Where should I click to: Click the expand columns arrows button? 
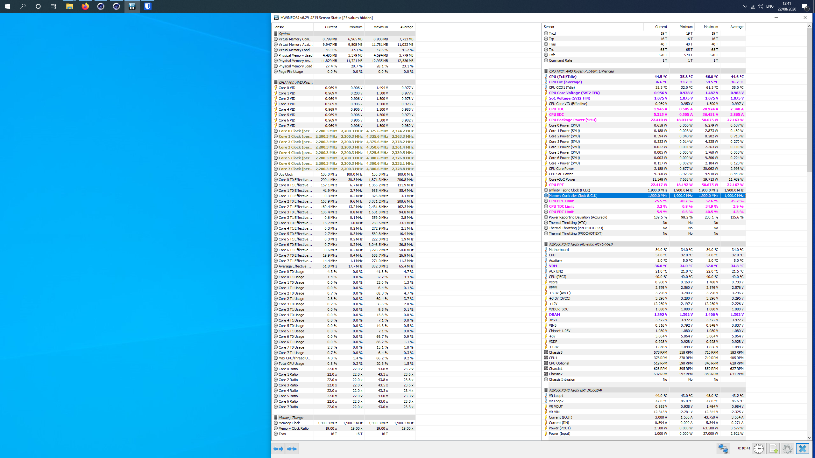pos(278,449)
